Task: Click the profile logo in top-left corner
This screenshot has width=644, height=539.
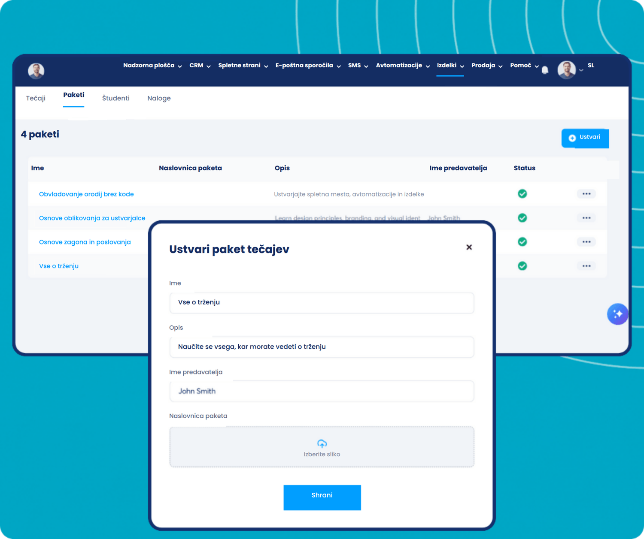Action: tap(36, 71)
